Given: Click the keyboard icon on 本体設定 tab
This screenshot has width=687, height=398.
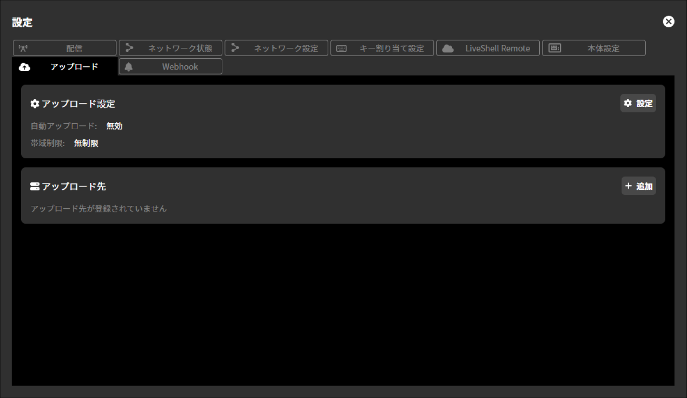Looking at the screenshot, I should pyautogui.click(x=554, y=48).
